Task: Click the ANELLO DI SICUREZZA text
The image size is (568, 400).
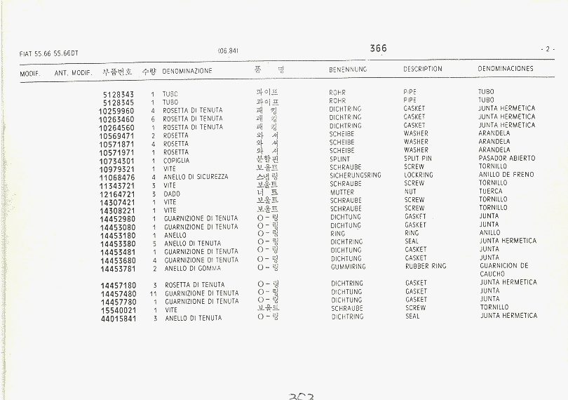Action: point(196,177)
